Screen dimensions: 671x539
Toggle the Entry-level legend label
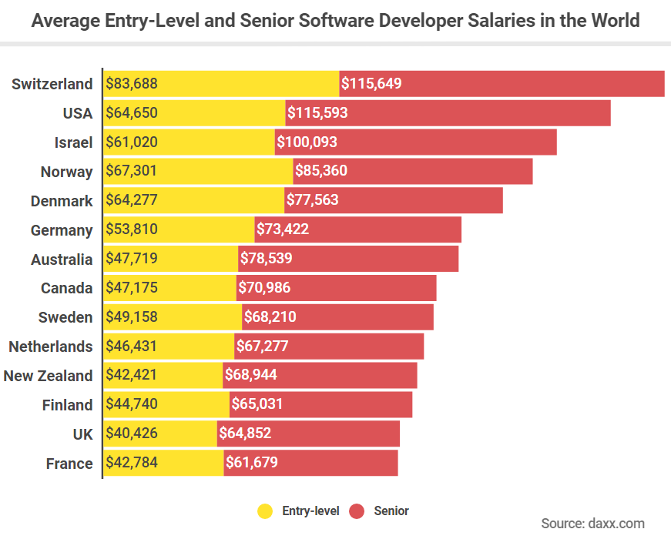pyautogui.click(x=310, y=511)
